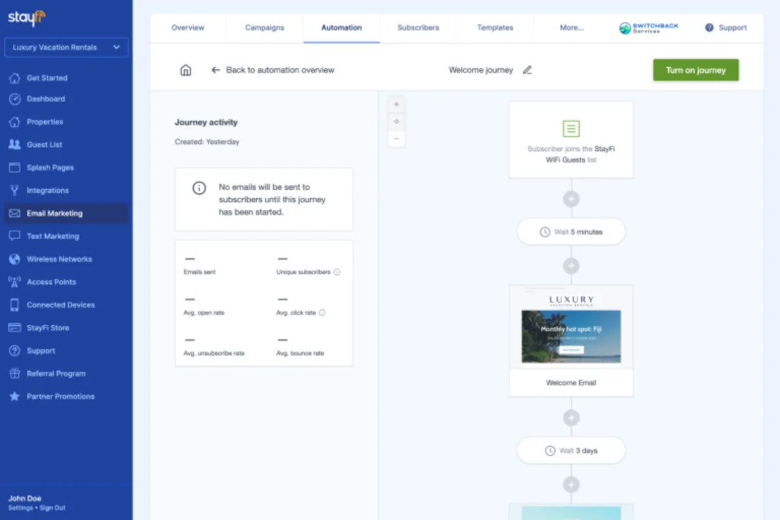Click the Turn on journey button
Viewport: 780px width, 520px height.
point(695,70)
